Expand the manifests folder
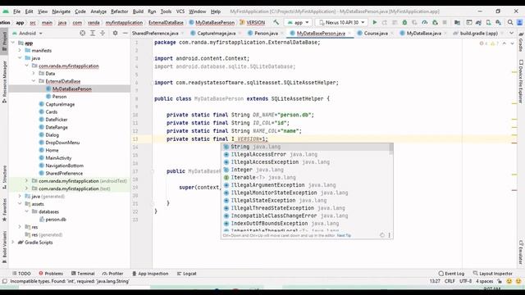 [20, 51]
